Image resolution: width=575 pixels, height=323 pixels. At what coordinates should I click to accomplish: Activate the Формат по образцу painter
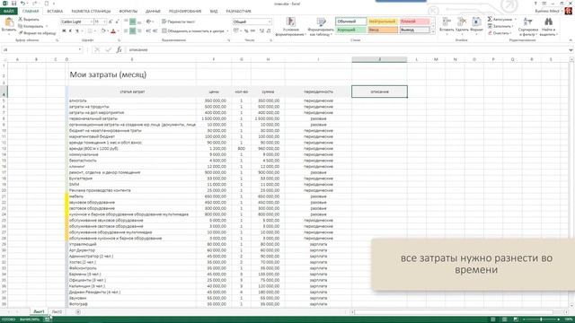tap(37, 33)
